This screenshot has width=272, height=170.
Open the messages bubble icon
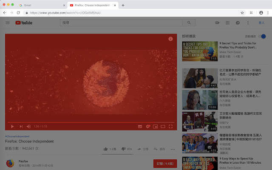238,23
